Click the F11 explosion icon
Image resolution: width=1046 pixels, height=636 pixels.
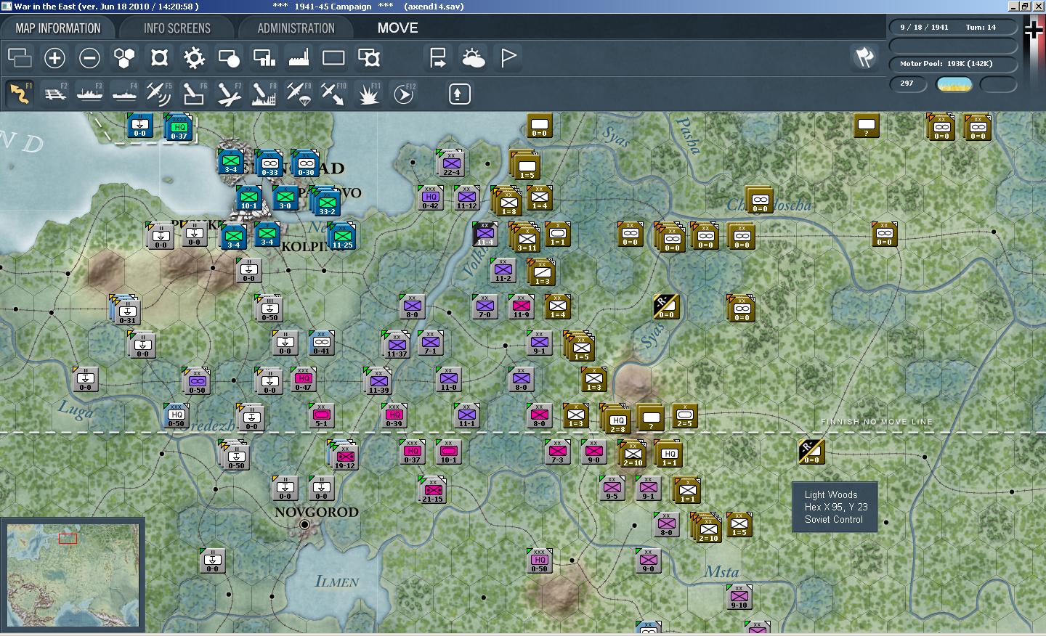click(368, 94)
